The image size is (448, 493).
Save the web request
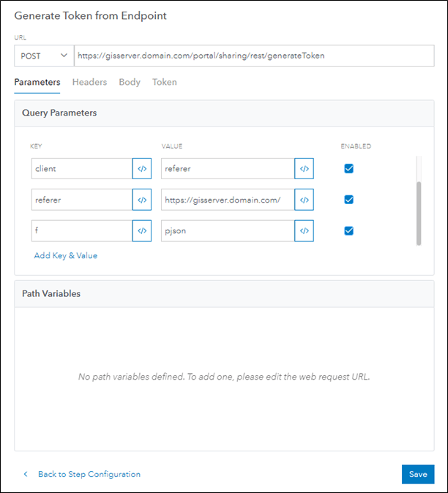point(418,474)
